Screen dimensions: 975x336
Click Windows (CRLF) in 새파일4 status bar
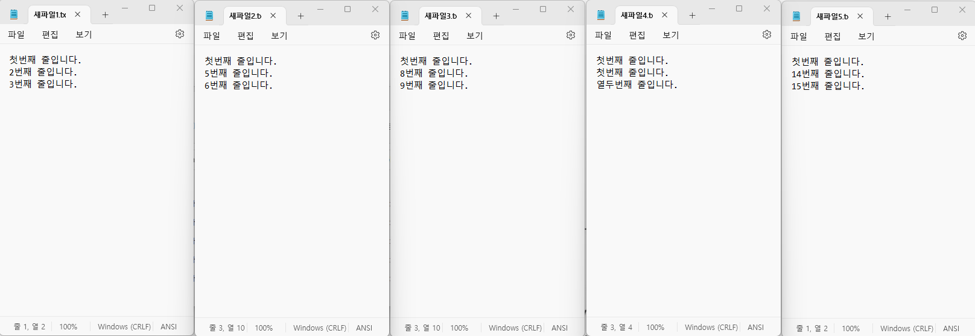click(711, 327)
